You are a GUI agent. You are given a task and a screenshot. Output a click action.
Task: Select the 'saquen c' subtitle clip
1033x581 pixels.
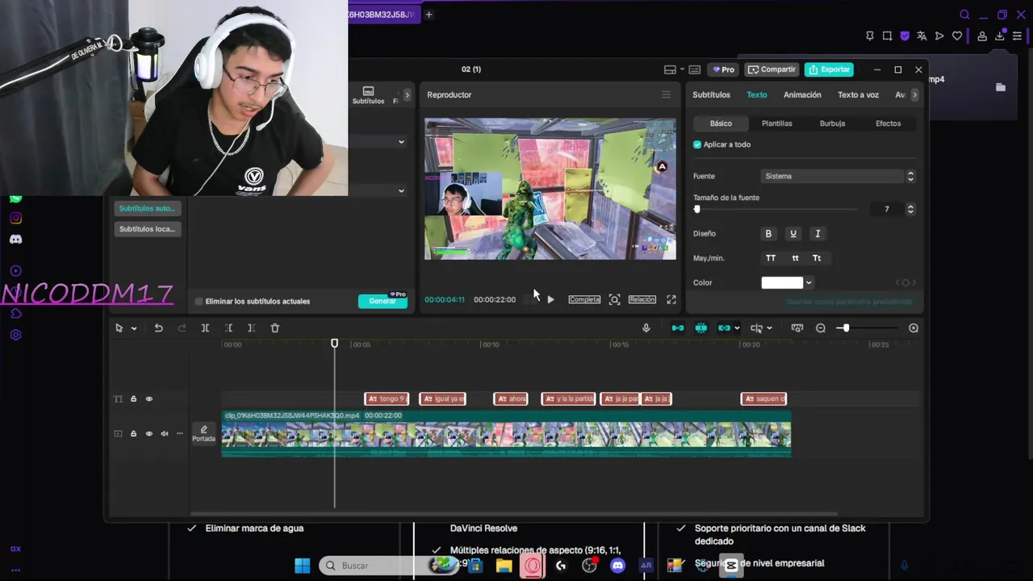tap(763, 399)
